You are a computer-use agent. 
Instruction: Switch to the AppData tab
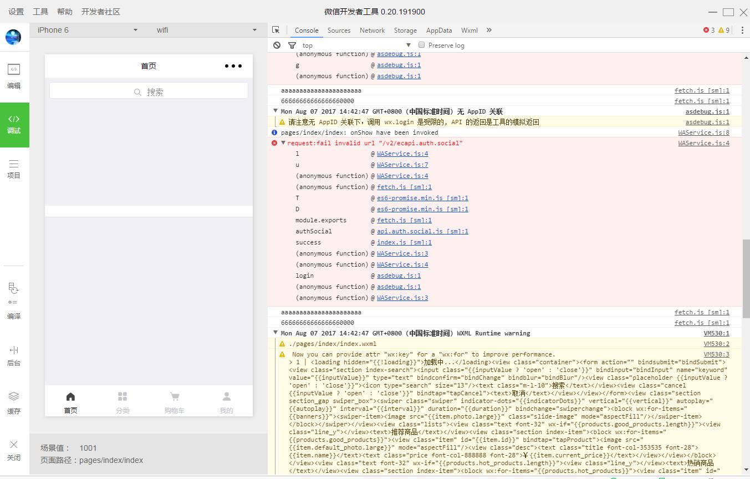(x=439, y=30)
